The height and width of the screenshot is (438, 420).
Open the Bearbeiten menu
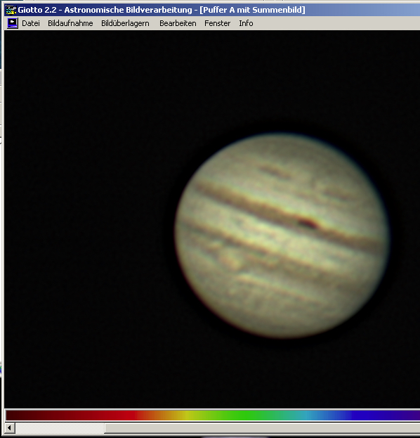coord(178,23)
